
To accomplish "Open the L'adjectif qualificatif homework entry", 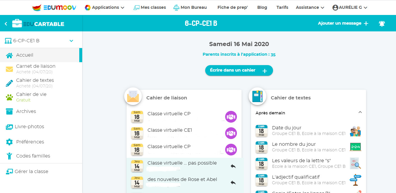I will tap(296, 177).
